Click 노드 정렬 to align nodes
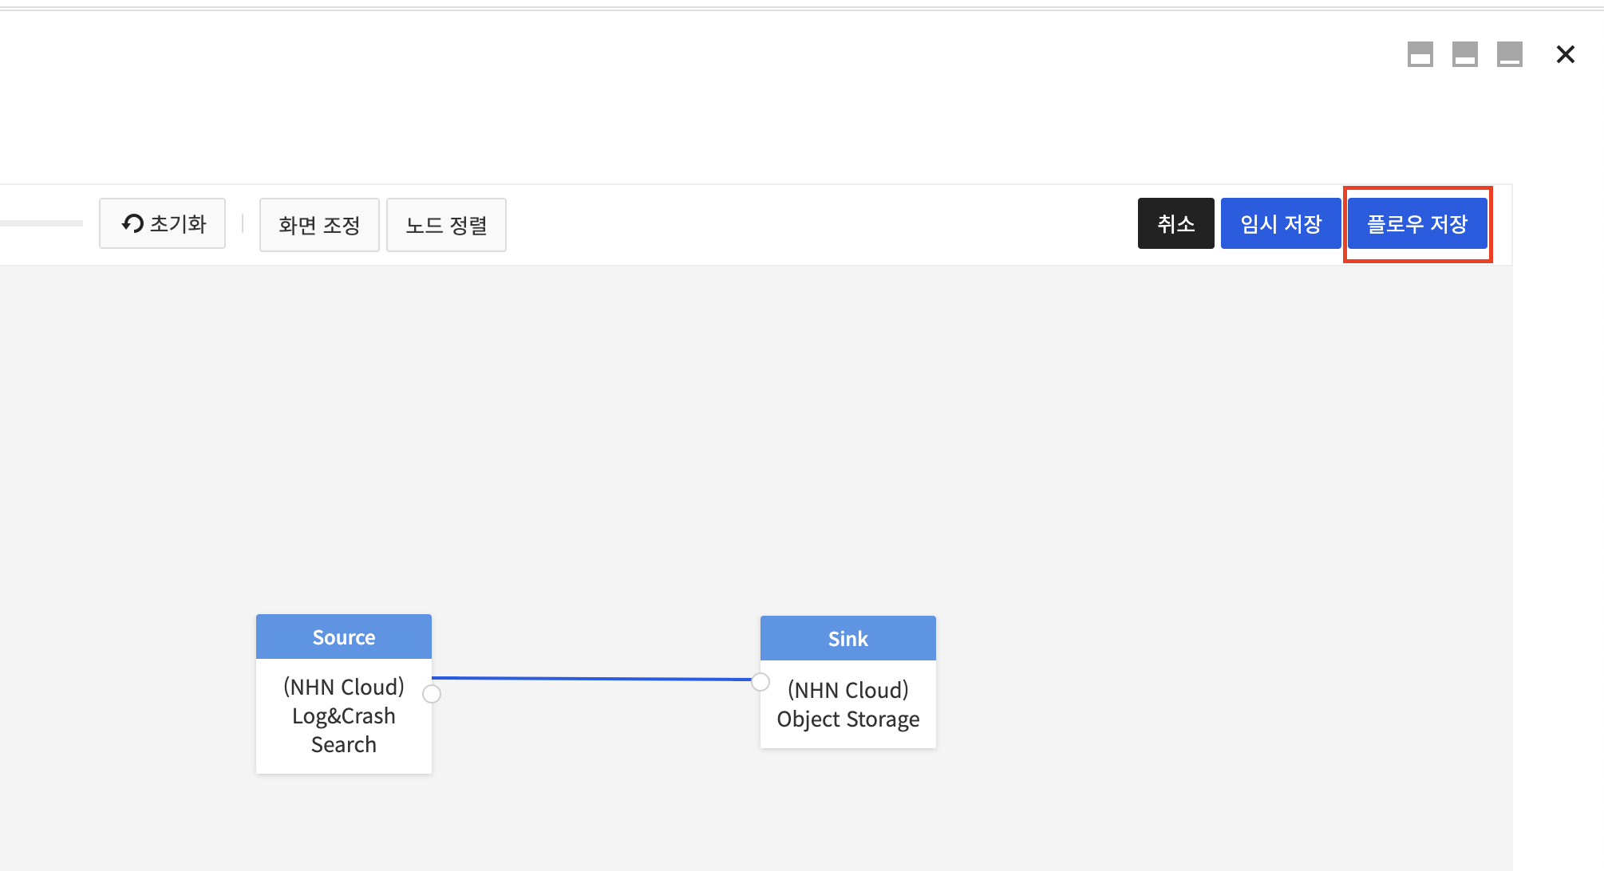The width and height of the screenshot is (1604, 871). [x=446, y=225]
